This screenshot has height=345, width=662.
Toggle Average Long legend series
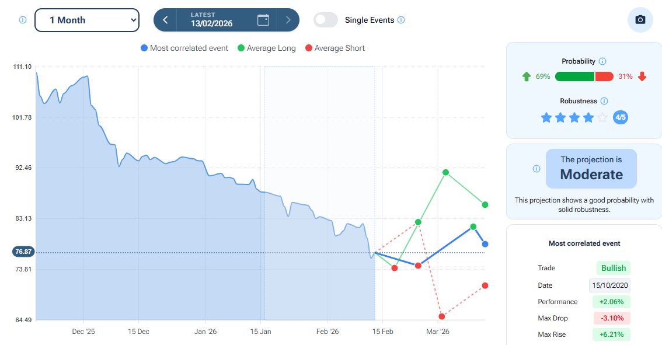[266, 48]
